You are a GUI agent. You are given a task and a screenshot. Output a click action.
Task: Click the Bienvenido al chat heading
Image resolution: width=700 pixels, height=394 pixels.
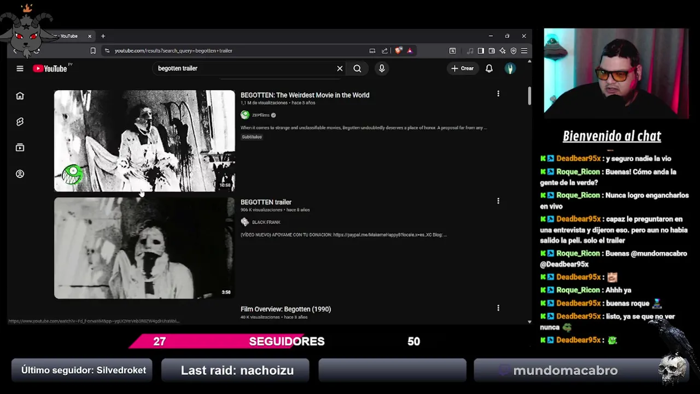coord(612,136)
